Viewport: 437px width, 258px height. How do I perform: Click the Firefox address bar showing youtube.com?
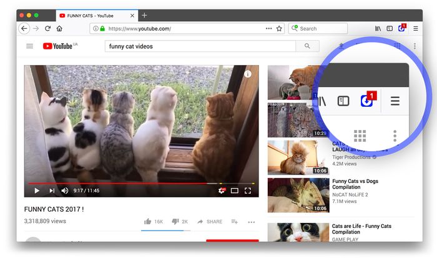[x=187, y=29]
